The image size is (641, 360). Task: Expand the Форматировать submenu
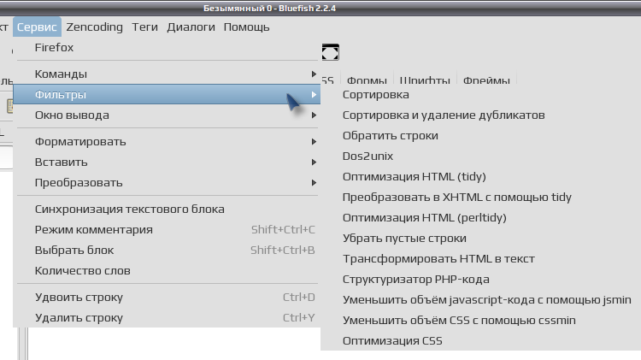coord(168,142)
